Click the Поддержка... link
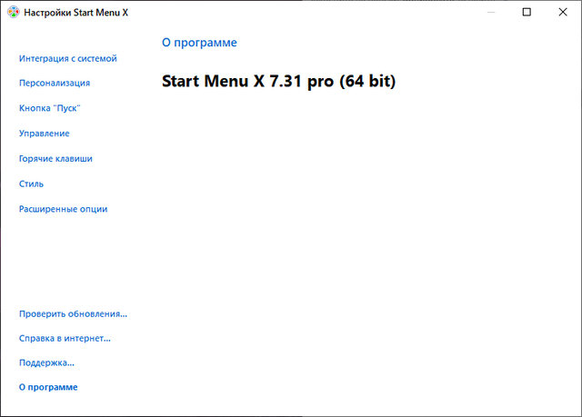Viewport: 582px width, 417px height. (x=46, y=362)
